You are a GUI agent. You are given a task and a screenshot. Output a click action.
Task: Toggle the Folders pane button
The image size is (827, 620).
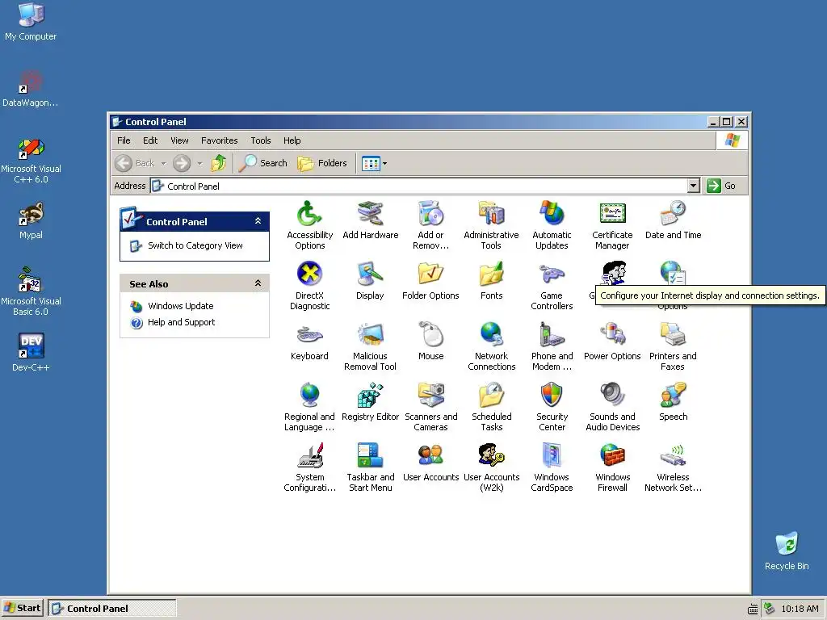(322, 163)
